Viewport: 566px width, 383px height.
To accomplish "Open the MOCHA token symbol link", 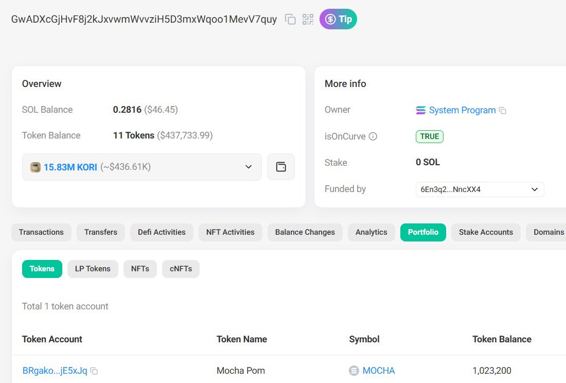I will click(x=379, y=371).
